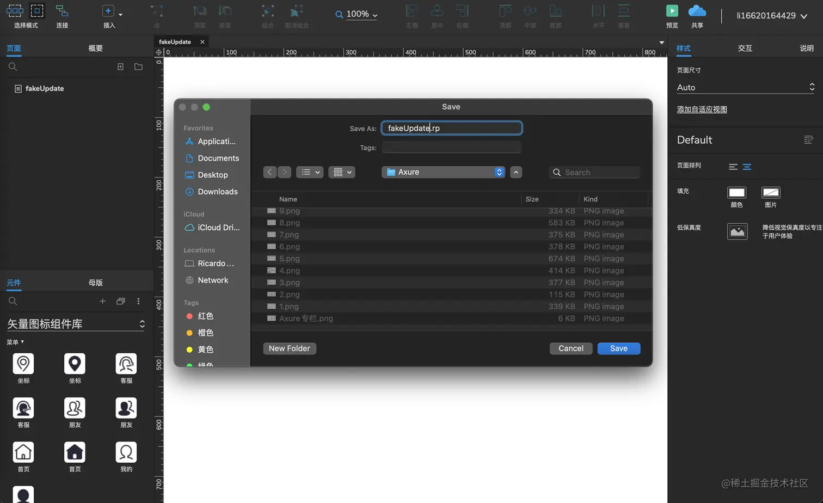Screen dimensions: 823x503
Task: Switch to the 样式 (Style) tab
Action: 684,48
